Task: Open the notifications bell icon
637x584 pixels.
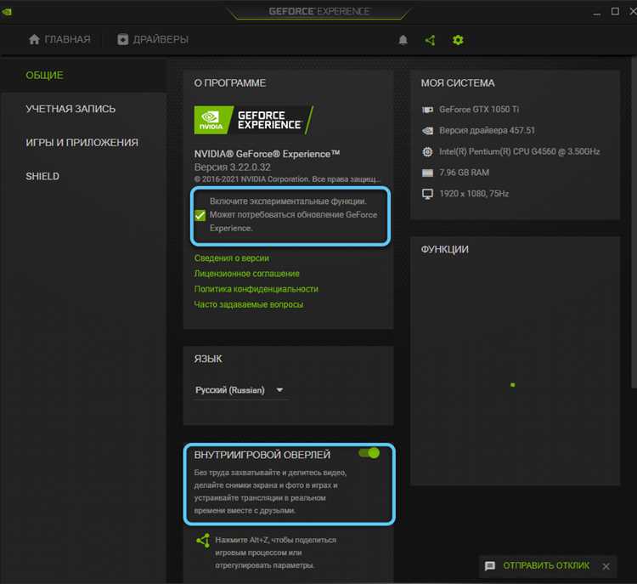Action: pyautogui.click(x=403, y=40)
